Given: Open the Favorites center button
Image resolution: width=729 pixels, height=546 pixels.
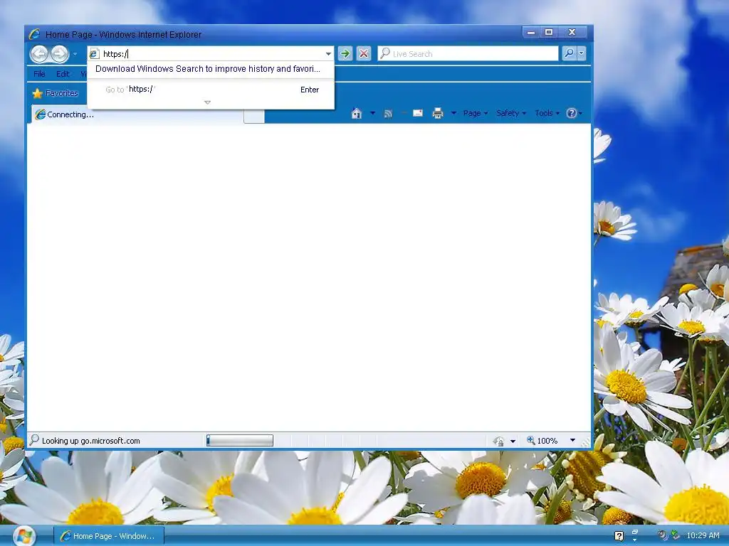Looking at the screenshot, I should (x=56, y=93).
